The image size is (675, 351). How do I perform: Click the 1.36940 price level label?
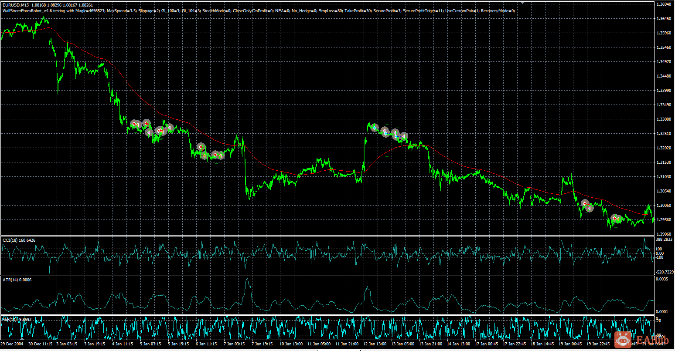[663, 4]
